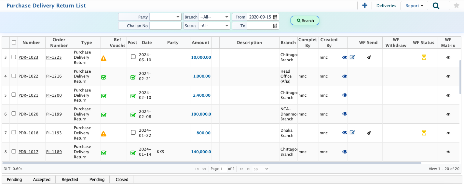Open the Status dropdown filter
The image size is (464, 184).
(x=214, y=26)
